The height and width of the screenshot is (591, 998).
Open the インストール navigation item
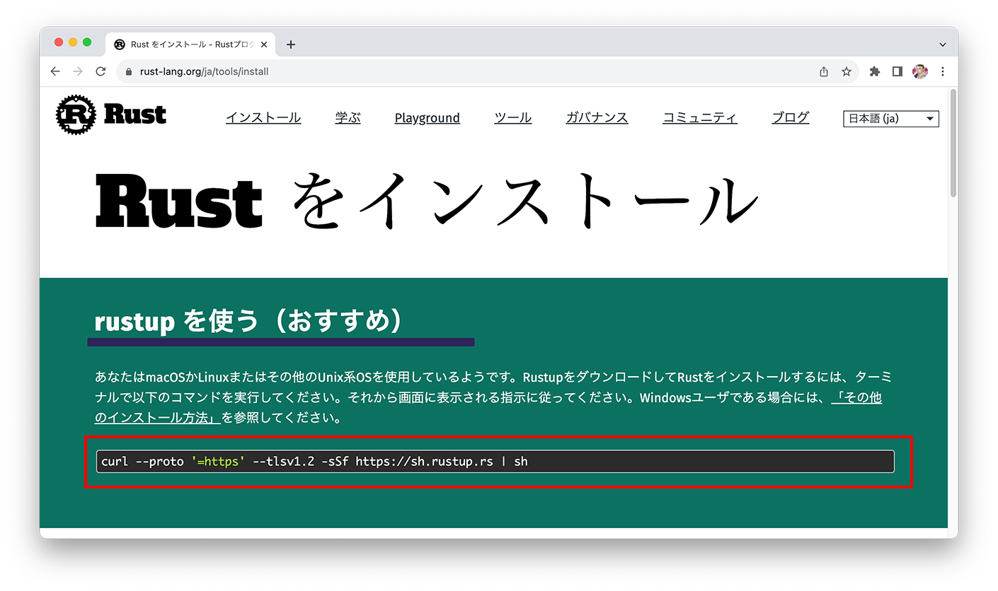click(263, 118)
